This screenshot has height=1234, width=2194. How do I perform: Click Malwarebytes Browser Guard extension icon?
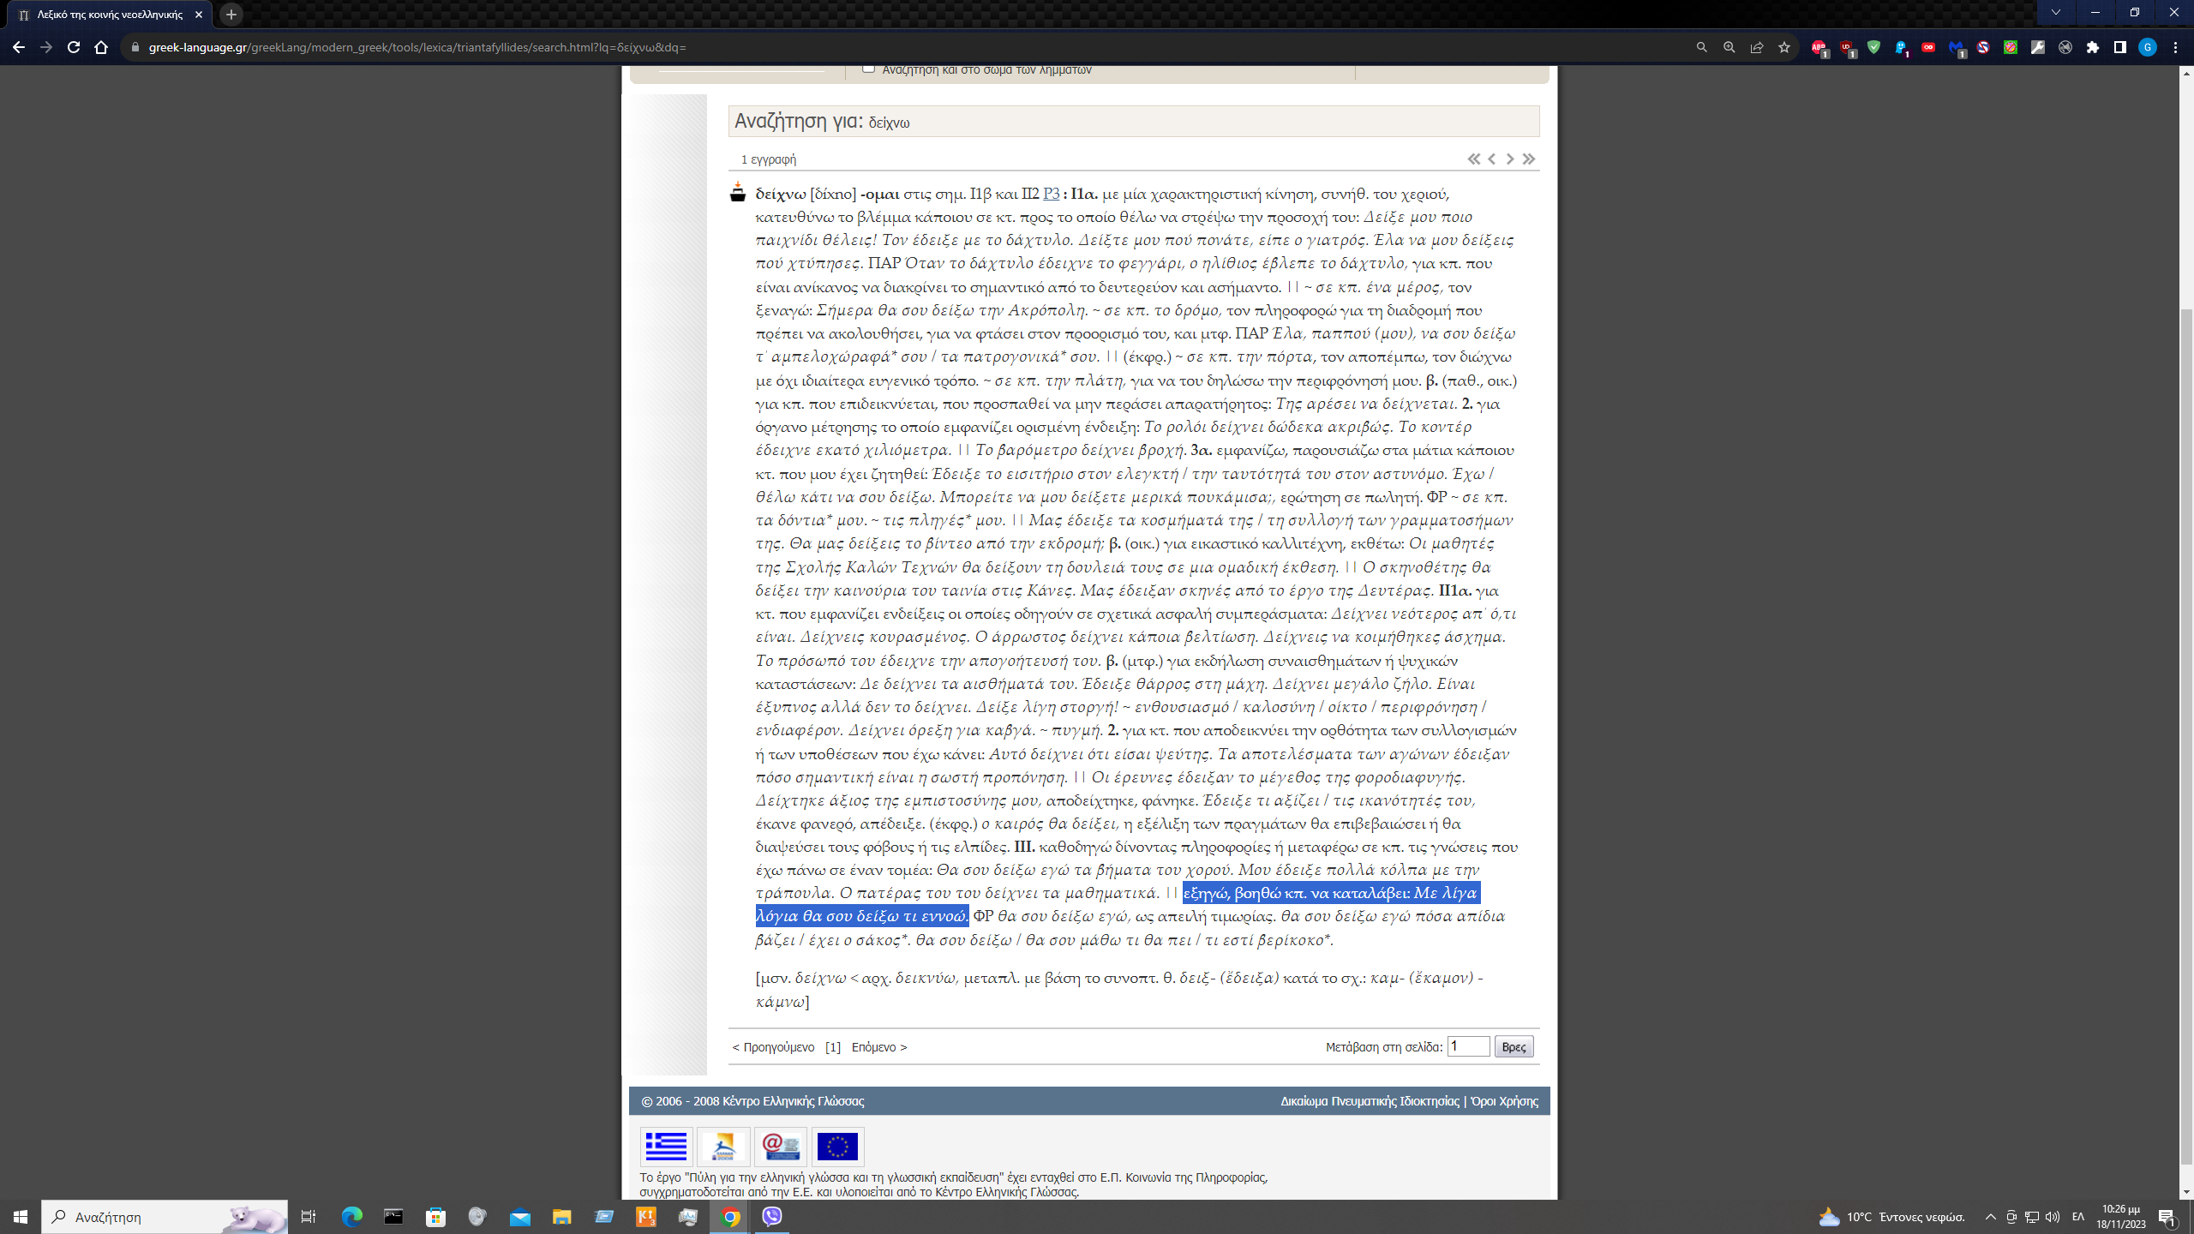point(1956,48)
